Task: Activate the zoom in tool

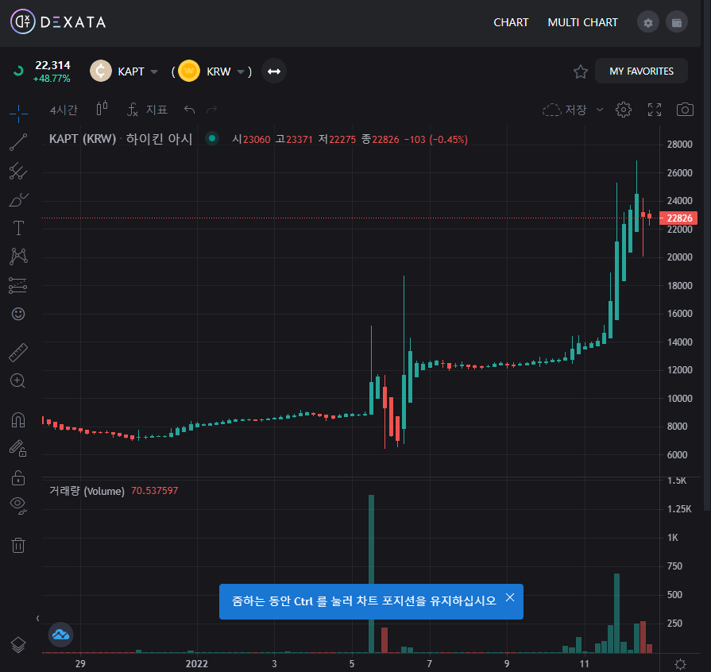Action: coord(18,381)
